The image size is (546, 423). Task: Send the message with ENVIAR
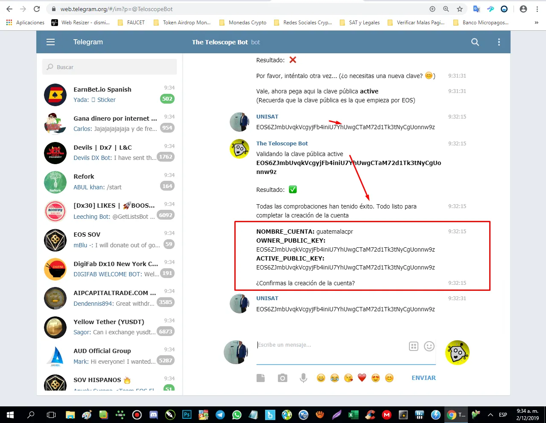tap(423, 378)
